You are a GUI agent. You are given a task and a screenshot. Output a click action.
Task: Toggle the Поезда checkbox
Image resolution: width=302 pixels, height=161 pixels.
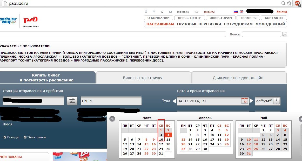tap(5, 137)
